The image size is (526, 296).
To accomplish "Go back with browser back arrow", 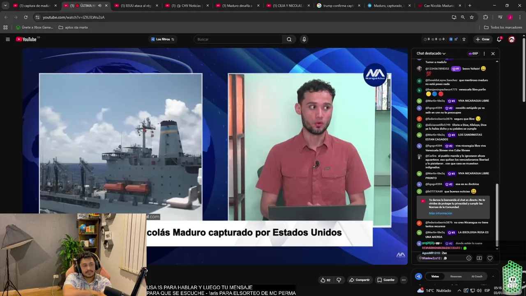I will click(x=6, y=17).
